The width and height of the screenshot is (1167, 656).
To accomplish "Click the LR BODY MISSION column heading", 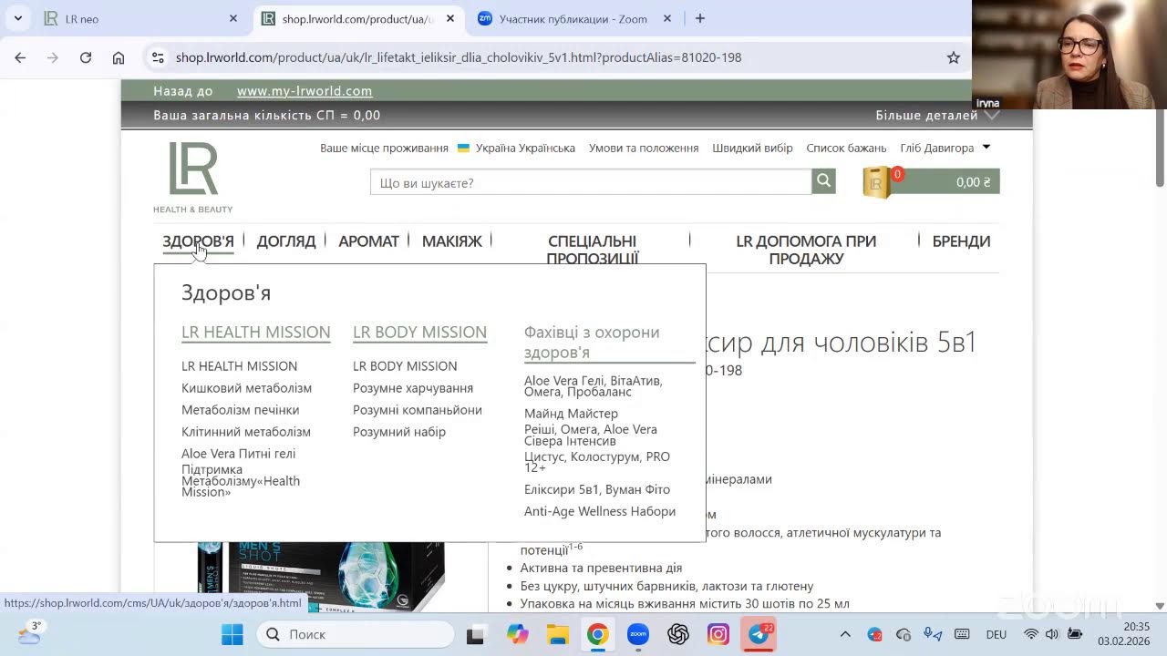I will pos(419,333).
